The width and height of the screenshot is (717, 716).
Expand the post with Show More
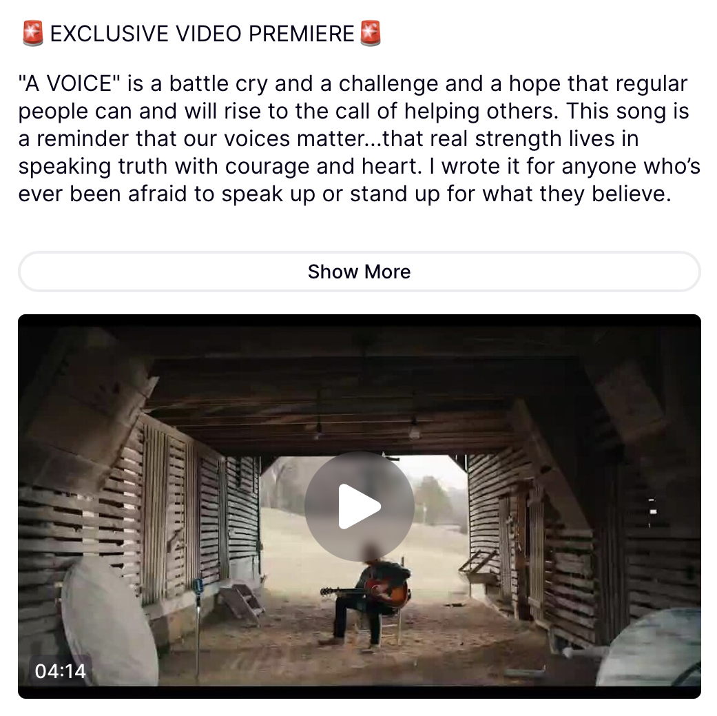(360, 272)
